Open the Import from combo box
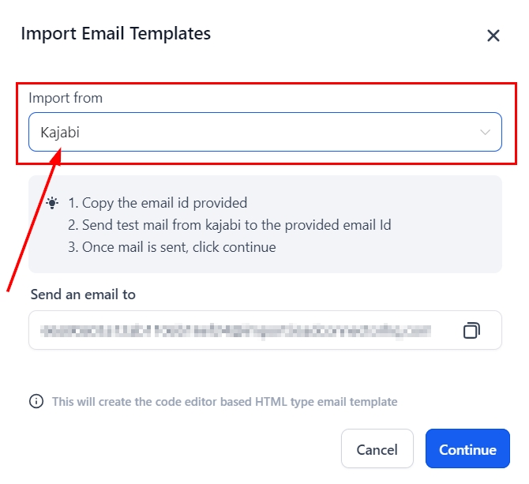 coord(264,133)
